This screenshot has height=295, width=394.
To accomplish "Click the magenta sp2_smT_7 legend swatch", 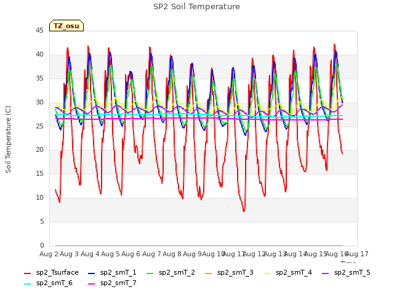I will coord(92,284).
